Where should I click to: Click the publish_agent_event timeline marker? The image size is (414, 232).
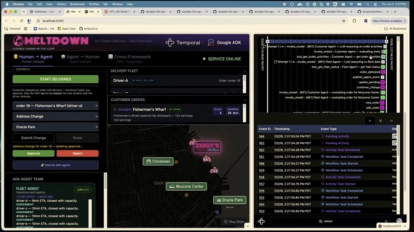tap(383, 77)
